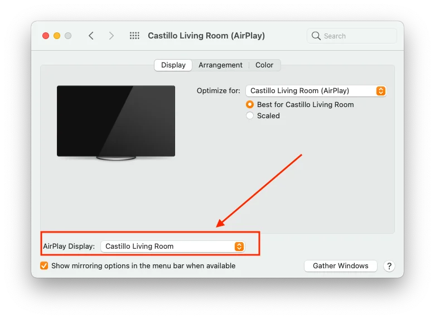Minimize the window with yellow button
The width and height of the screenshot is (435, 319).
[57, 36]
